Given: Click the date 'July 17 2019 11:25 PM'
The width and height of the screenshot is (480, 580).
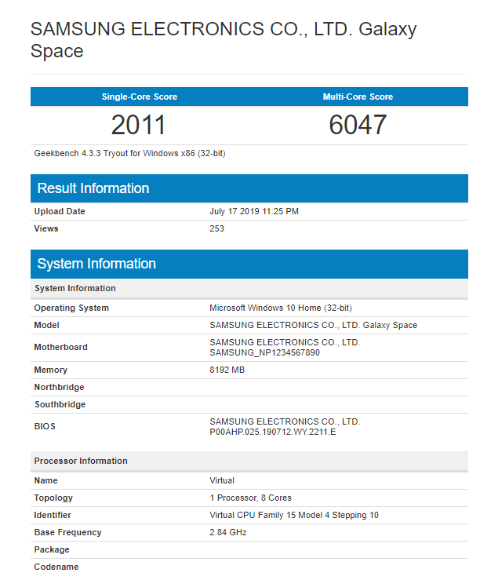Looking at the screenshot, I should (254, 212).
